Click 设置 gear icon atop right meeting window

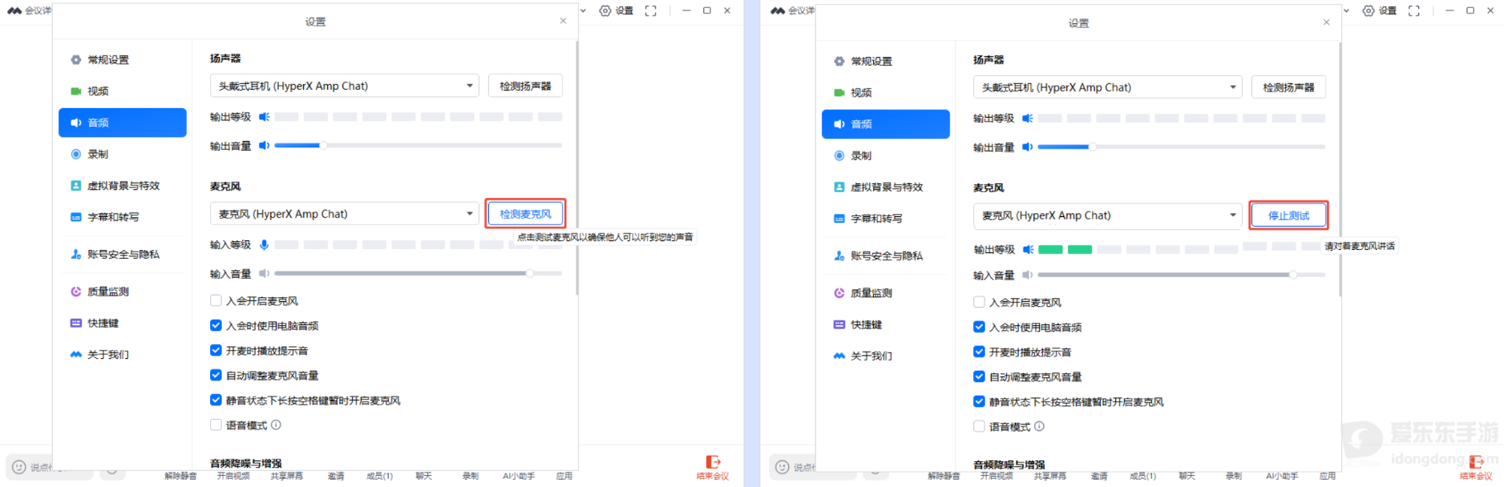point(1369,10)
